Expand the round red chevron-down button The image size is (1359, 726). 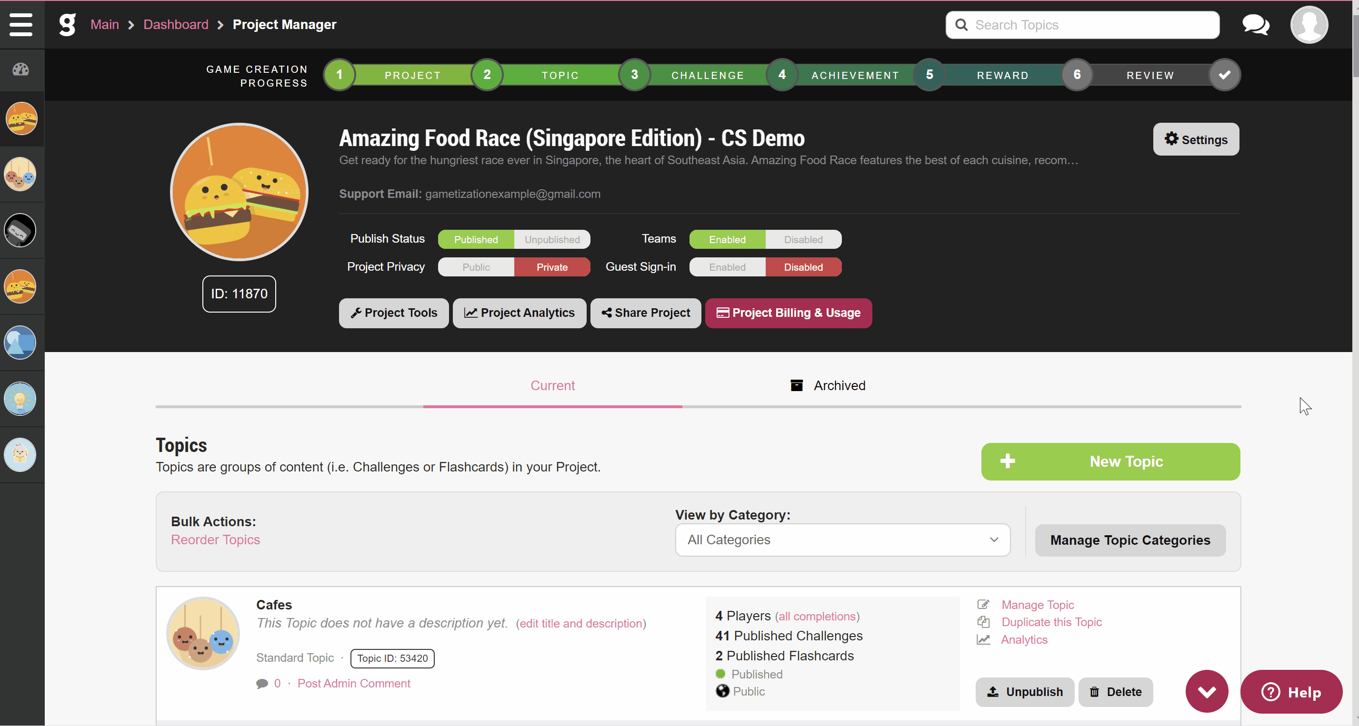(x=1207, y=691)
